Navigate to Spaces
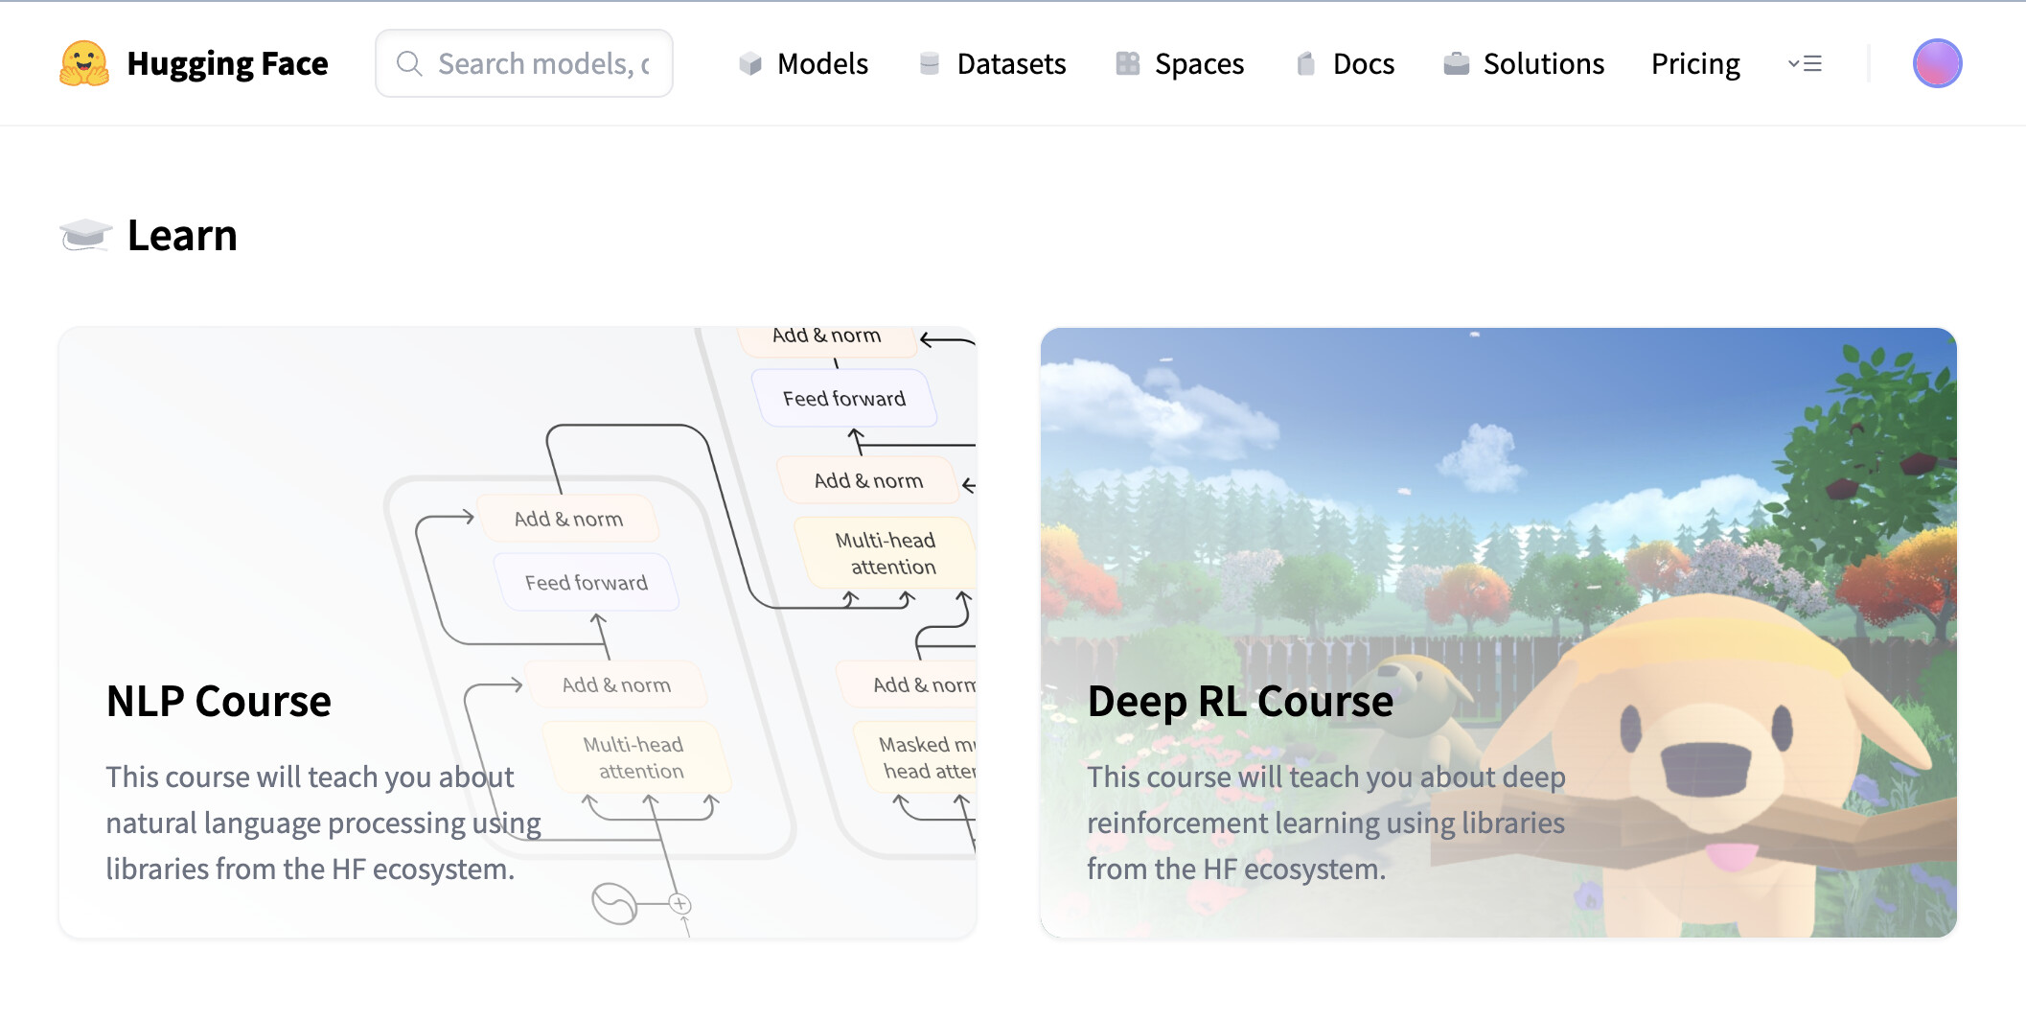 click(1199, 64)
